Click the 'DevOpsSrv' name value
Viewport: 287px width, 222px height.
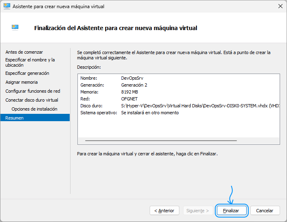[132, 78]
